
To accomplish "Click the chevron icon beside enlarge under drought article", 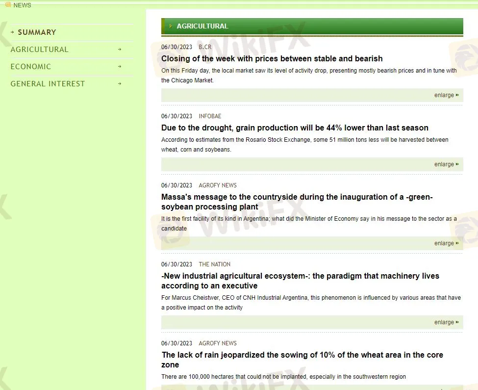I will coord(457,164).
